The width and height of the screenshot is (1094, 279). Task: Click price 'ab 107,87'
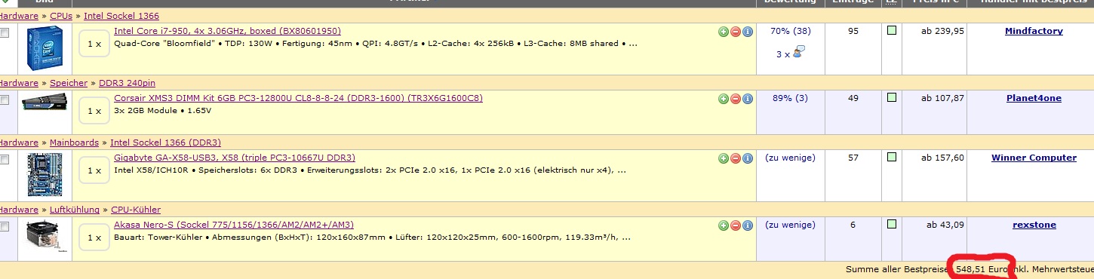click(943, 98)
